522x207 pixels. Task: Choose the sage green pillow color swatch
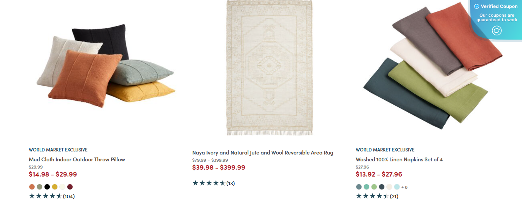point(40,187)
